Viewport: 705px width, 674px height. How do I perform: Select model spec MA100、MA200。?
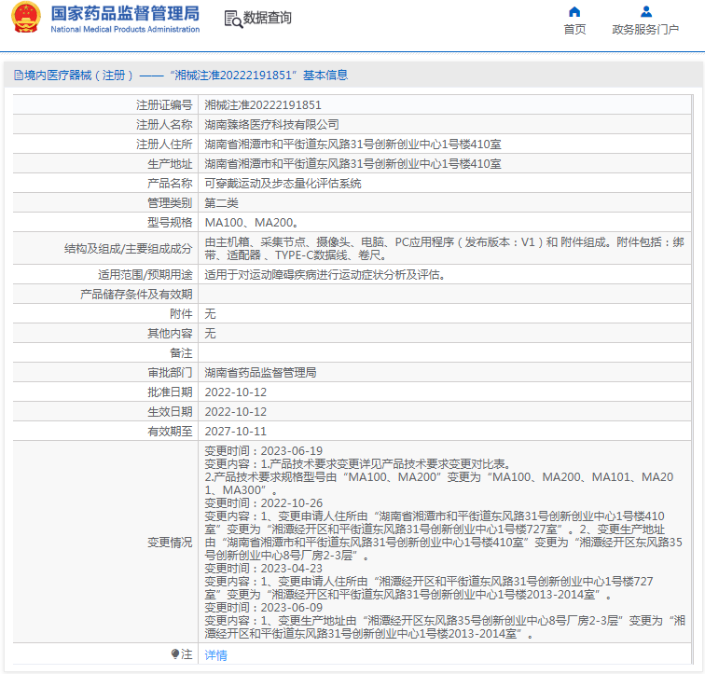(x=252, y=223)
